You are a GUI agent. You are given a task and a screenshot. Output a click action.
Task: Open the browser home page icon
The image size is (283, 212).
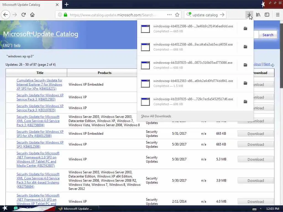[x=32, y=15]
